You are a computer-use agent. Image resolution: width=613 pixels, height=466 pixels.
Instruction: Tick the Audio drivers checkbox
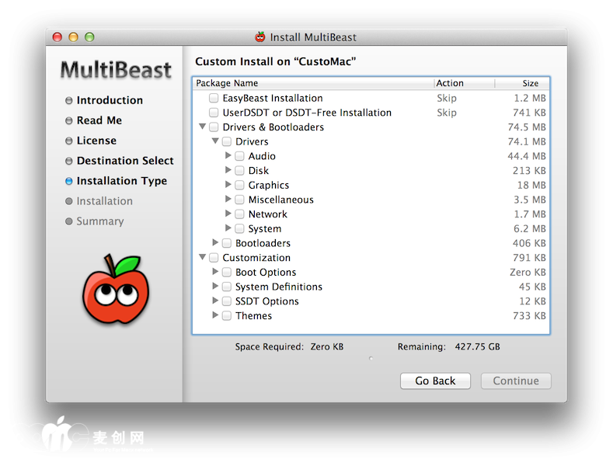point(239,156)
